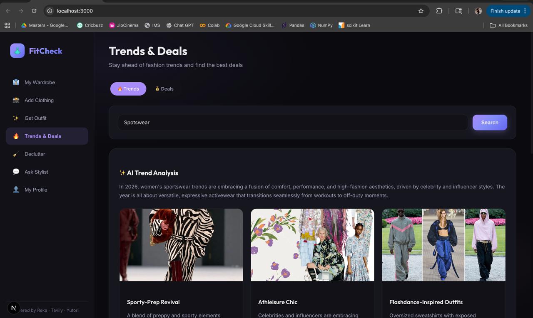
Task: Open the JioCinema bookmark
Action: pyautogui.click(x=124, y=25)
